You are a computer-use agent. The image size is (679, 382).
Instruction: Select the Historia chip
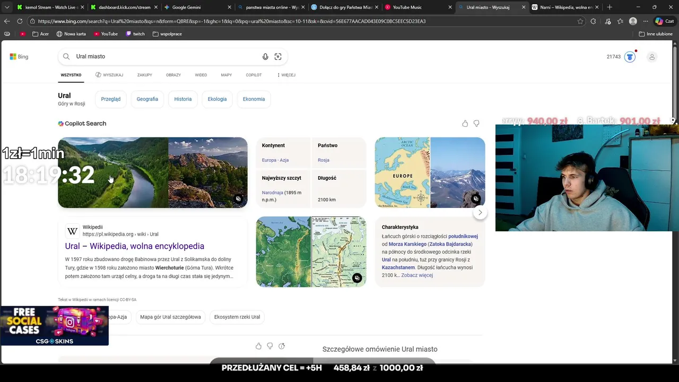click(x=183, y=99)
